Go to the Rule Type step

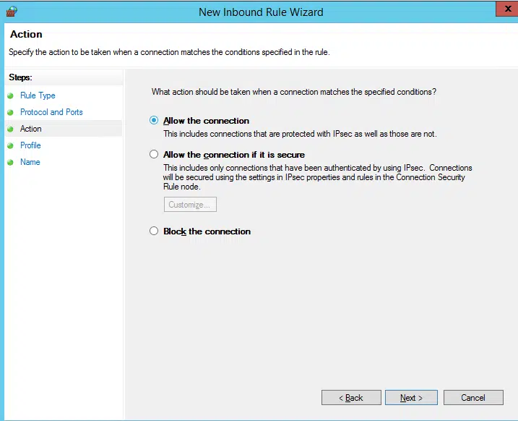coord(38,95)
